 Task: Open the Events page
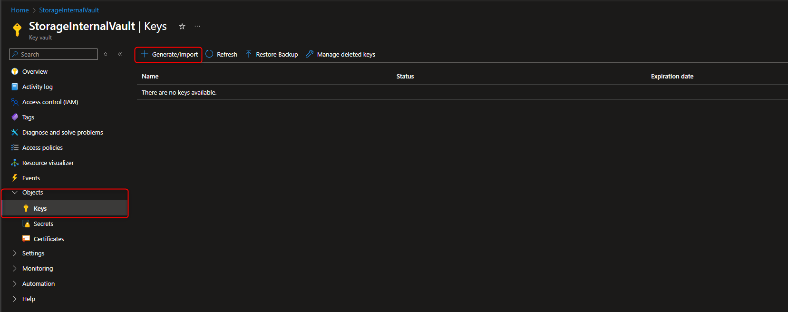pyautogui.click(x=31, y=178)
